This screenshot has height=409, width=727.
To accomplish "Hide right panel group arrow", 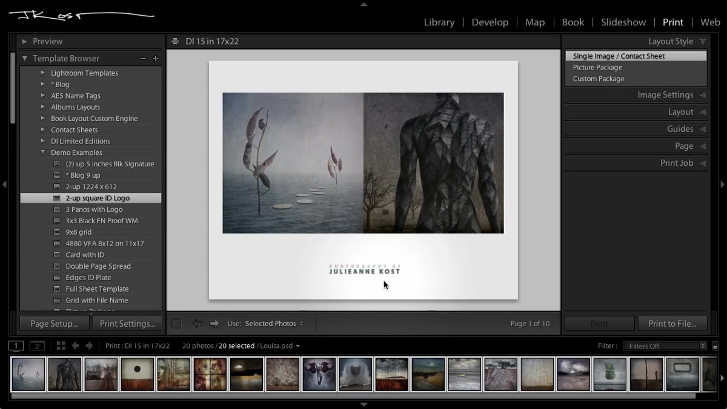I will click(722, 185).
